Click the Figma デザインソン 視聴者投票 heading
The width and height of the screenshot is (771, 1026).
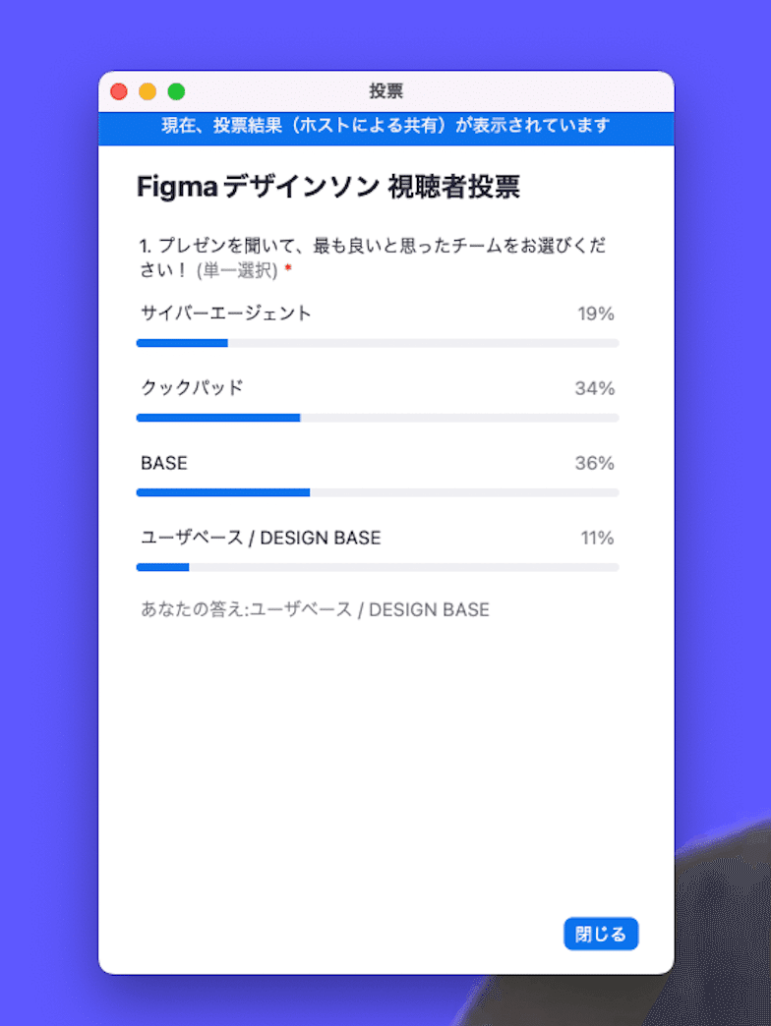click(x=328, y=187)
